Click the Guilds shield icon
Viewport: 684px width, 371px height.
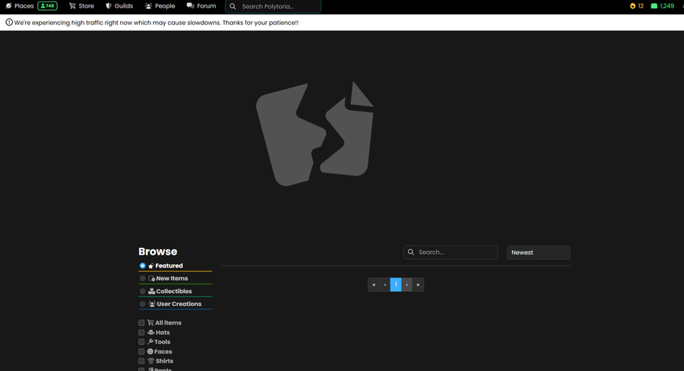pyautogui.click(x=109, y=6)
